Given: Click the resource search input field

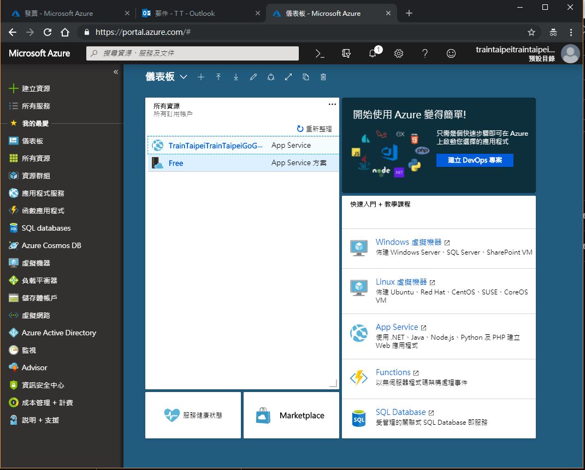Looking at the screenshot, I should (192, 53).
